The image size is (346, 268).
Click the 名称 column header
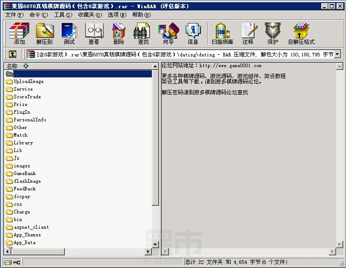coord(78,66)
